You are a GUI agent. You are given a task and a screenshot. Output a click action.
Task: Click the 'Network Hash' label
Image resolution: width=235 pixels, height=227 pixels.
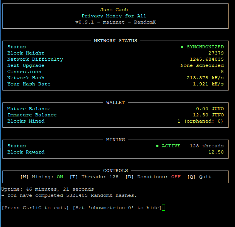26,78
